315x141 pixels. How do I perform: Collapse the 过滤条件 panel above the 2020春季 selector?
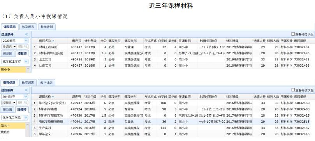(x=26, y=34)
